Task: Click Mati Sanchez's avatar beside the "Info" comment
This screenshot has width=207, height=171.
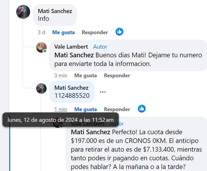Action: [x=23, y=12]
